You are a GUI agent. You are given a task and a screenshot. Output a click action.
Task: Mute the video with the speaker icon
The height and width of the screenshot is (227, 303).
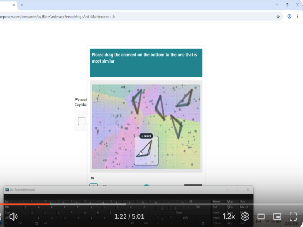pyautogui.click(x=13, y=217)
